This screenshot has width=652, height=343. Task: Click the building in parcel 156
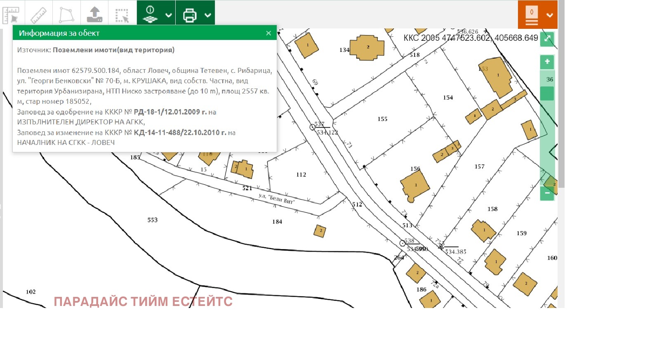point(414,186)
